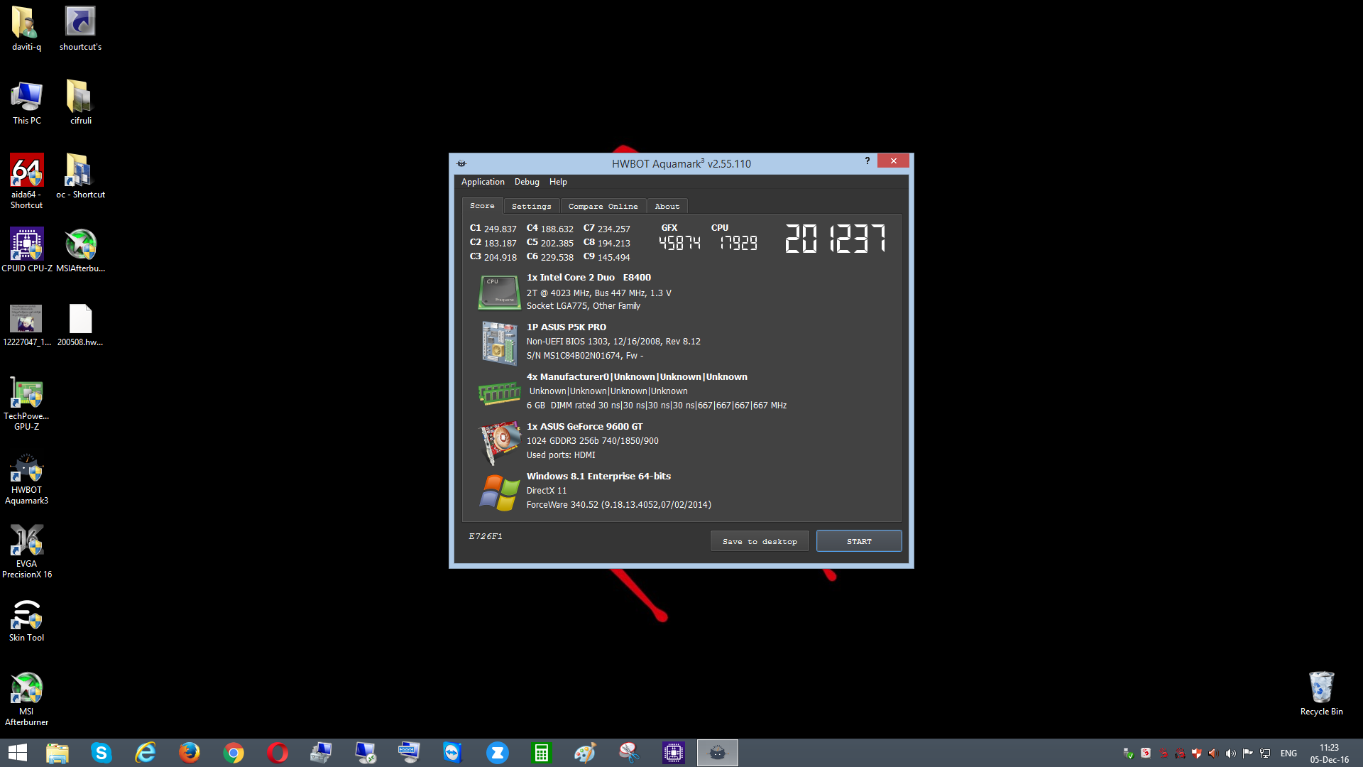This screenshot has height=767, width=1363.
Task: Select the cifruli folder icon
Action: 80,103
